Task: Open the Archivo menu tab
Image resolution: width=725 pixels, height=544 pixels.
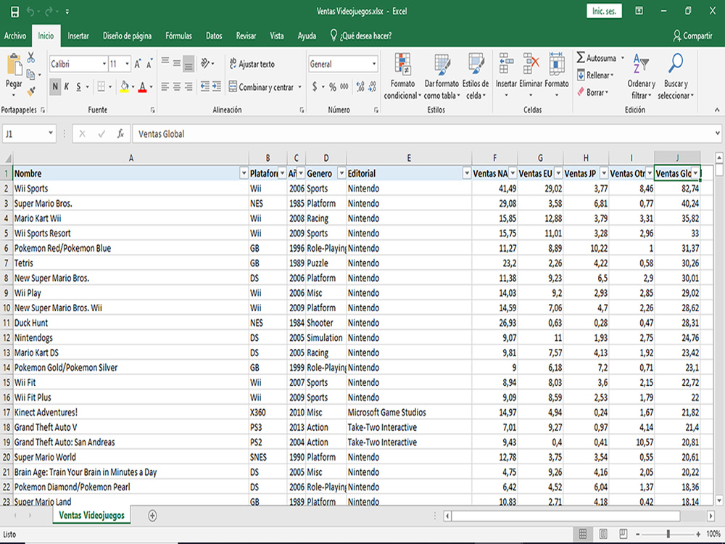Action: click(x=15, y=36)
